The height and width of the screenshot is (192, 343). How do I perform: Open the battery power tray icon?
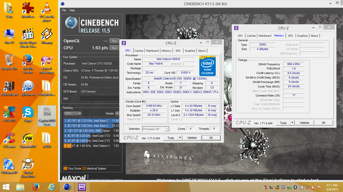(x=302, y=187)
